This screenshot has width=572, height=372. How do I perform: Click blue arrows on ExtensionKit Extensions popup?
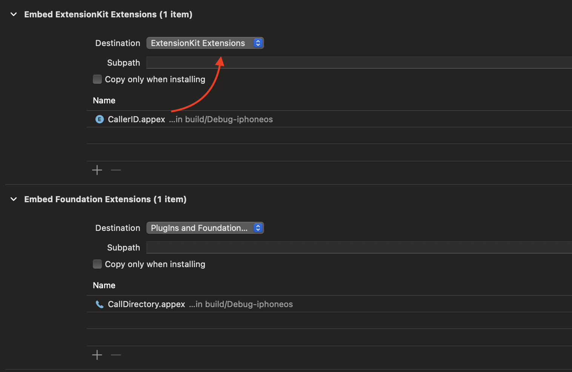point(258,43)
